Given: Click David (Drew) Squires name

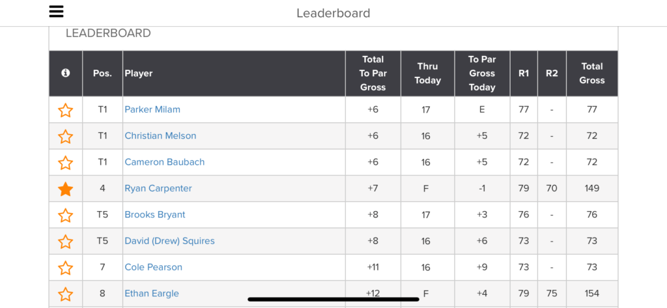Looking at the screenshot, I should point(169,241).
